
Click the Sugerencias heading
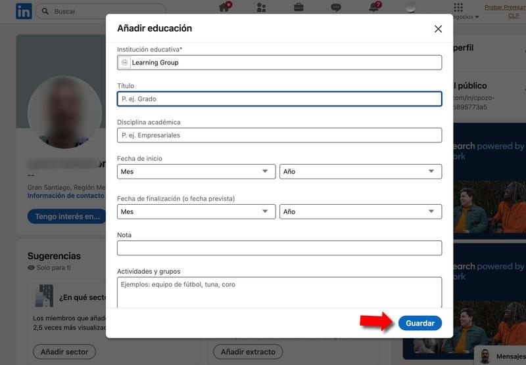(54, 256)
